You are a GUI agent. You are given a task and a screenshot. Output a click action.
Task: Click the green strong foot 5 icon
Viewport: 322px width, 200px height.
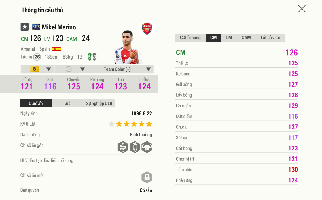click(x=90, y=57)
